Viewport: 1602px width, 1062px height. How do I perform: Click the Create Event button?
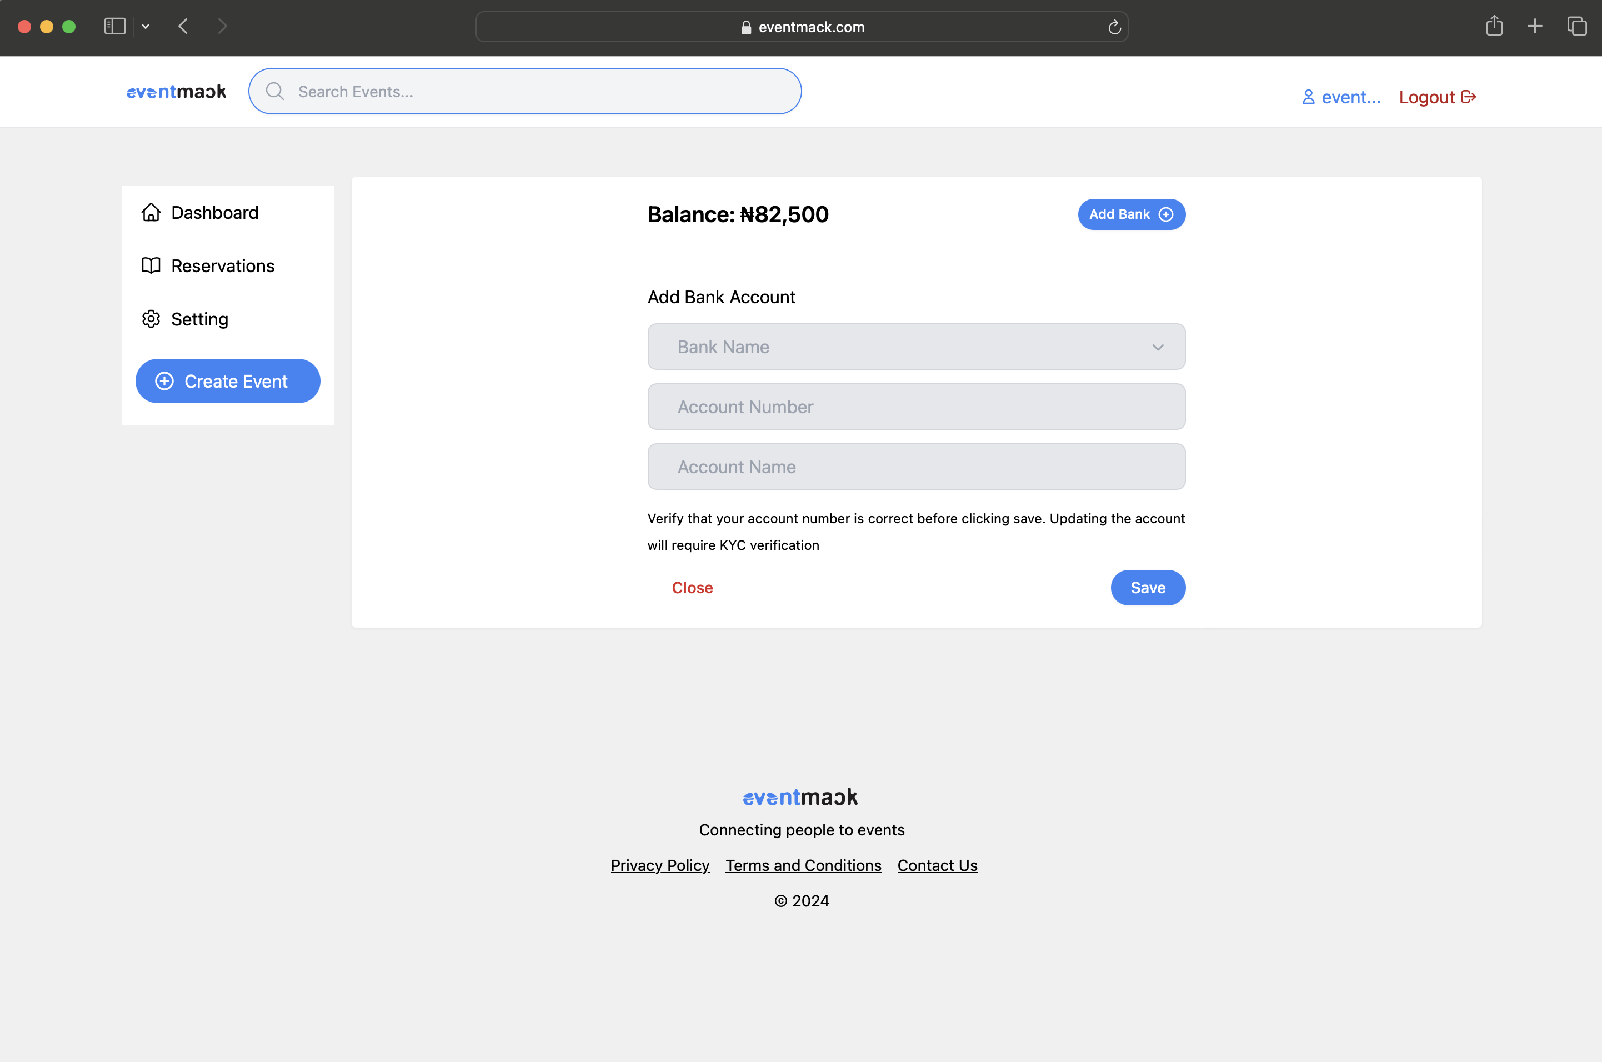228,382
